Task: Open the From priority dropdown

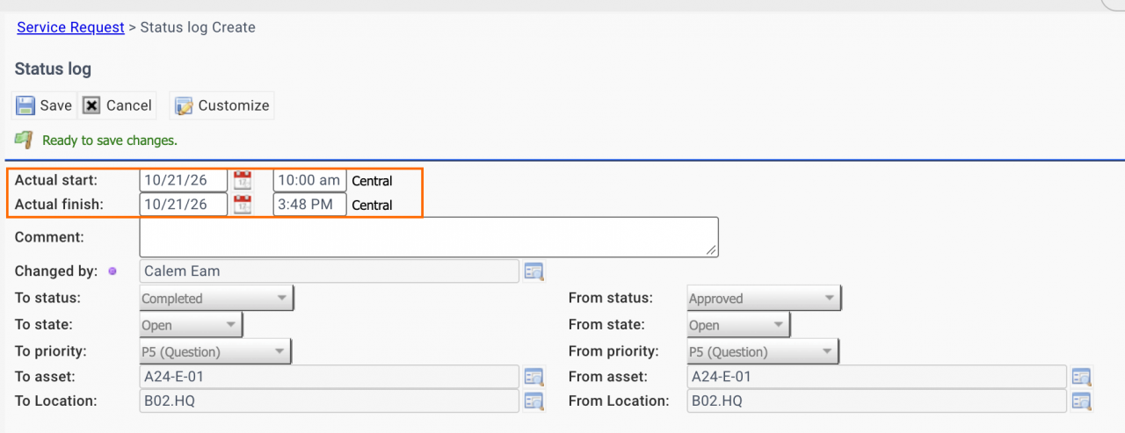Action: 763,352
